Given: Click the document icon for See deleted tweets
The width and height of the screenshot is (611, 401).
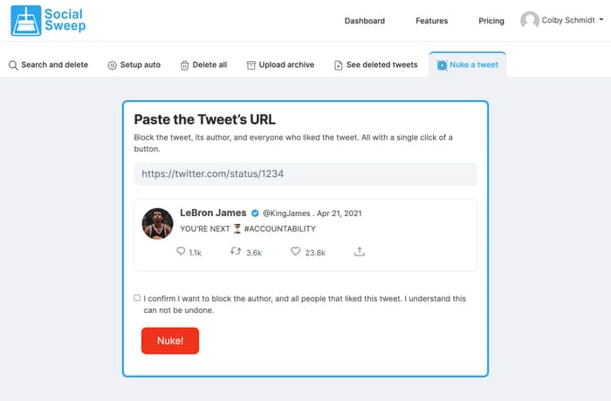Looking at the screenshot, I should pos(339,65).
